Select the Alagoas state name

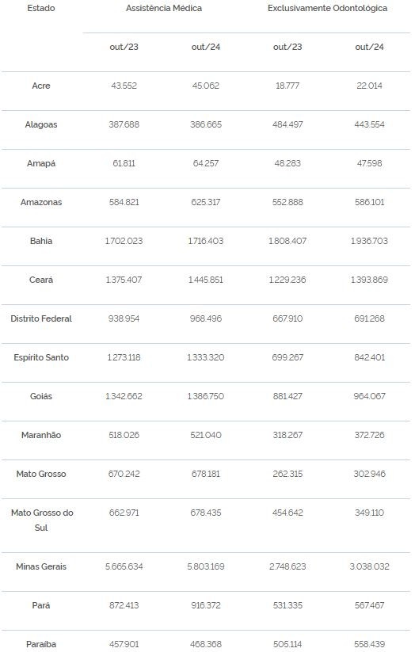(40, 124)
